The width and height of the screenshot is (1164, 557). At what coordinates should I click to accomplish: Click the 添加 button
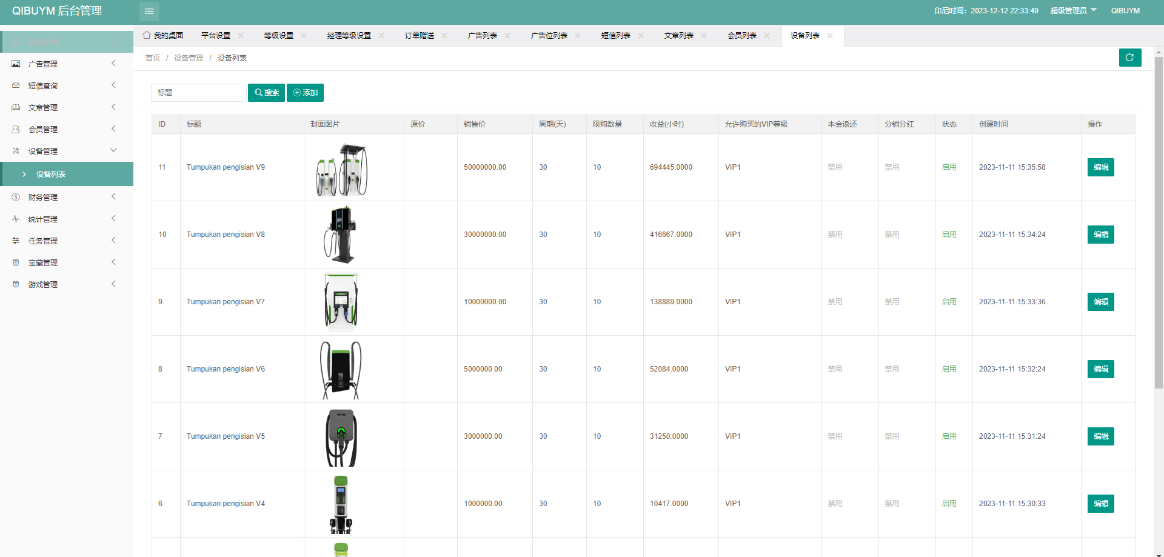305,93
